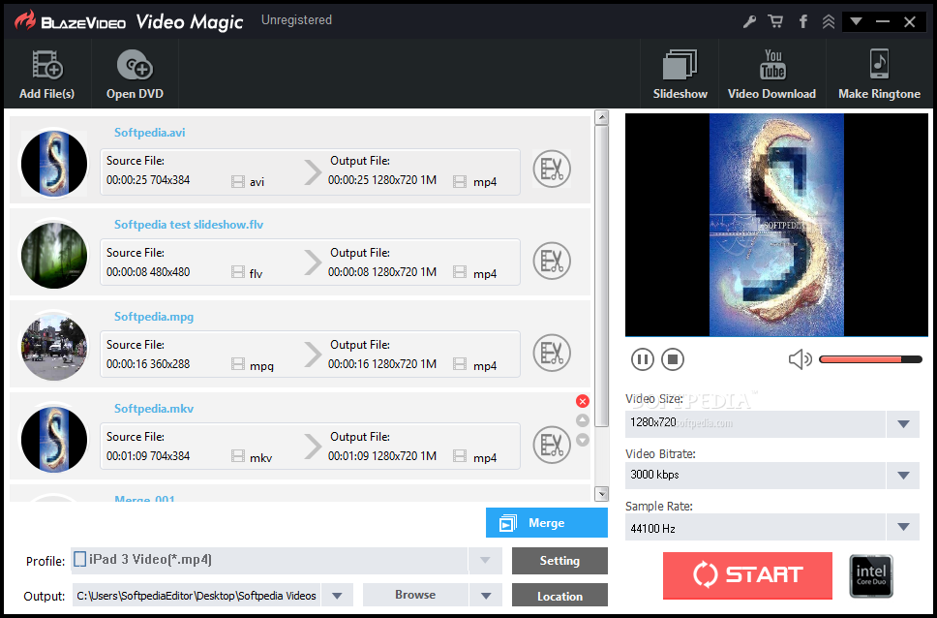
Task: Click the mkv source format icon
Action: [238, 457]
